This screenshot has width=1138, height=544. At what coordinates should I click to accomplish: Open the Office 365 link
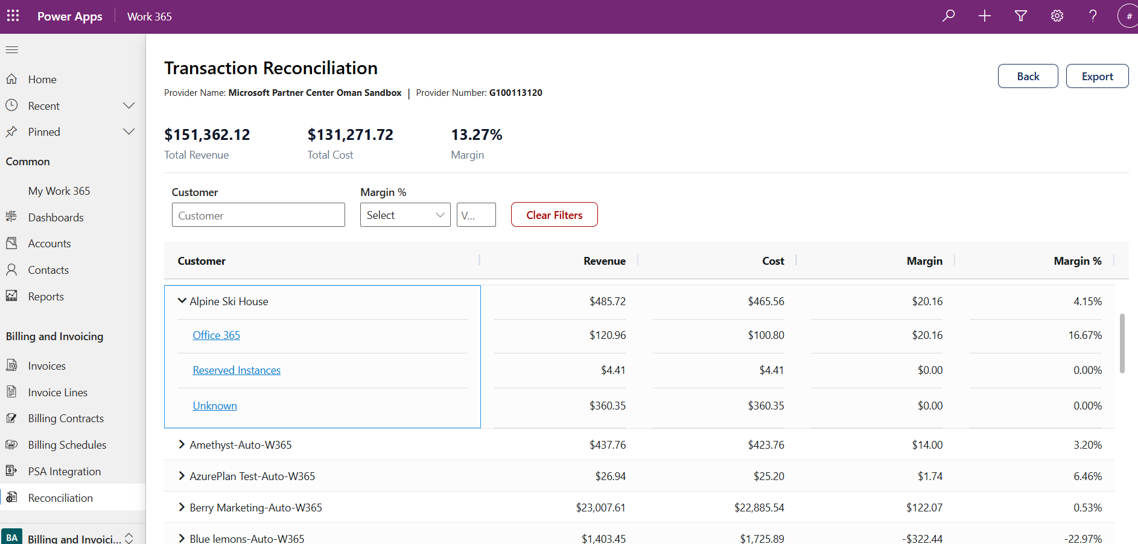click(x=216, y=335)
